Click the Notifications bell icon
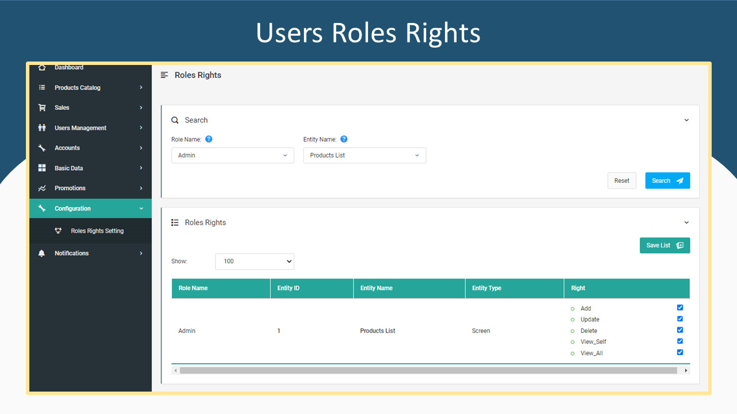 point(41,253)
